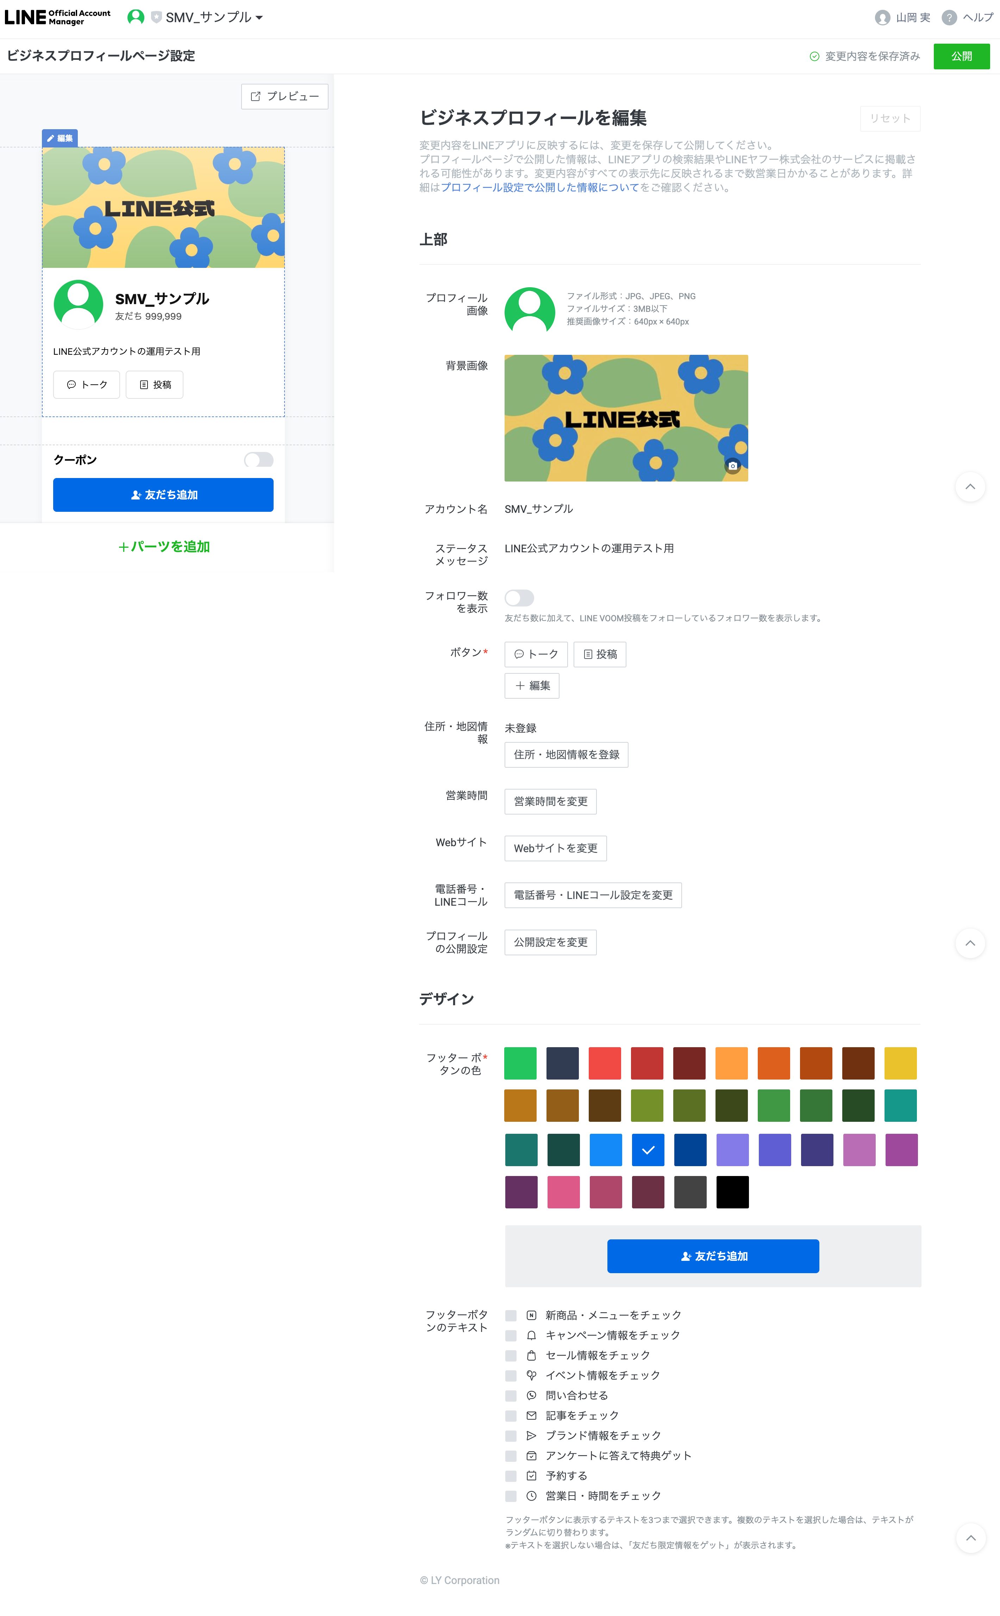Screen dimensions: 1000x1616
Task: Click + パーツを追加 to add parts
Action: pos(164,547)
